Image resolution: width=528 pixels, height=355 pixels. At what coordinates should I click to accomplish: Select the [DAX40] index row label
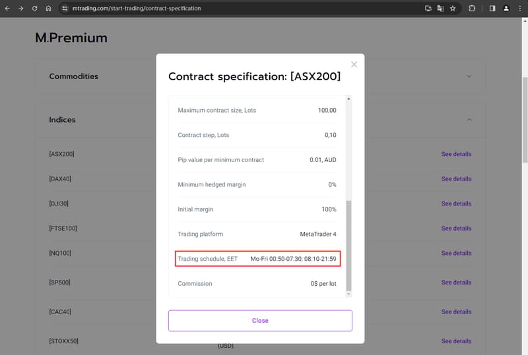point(60,179)
